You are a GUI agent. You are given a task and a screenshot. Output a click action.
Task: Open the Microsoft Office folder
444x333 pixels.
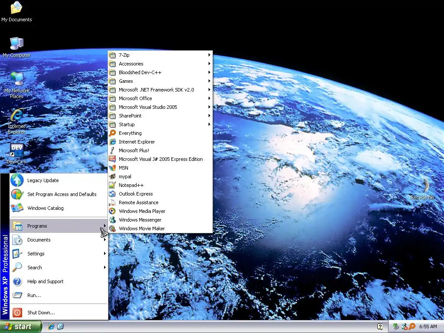pos(160,98)
